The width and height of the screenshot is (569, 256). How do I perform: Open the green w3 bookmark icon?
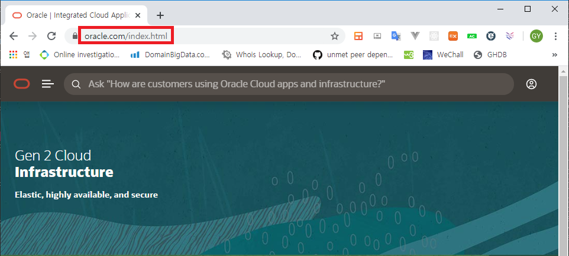(x=409, y=55)
